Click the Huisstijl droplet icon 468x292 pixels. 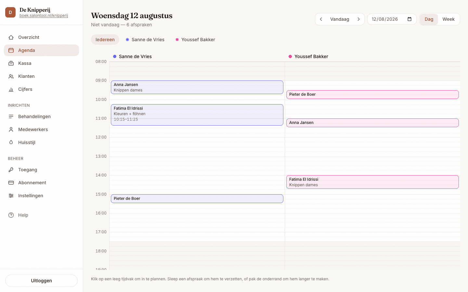pos(11,142)
